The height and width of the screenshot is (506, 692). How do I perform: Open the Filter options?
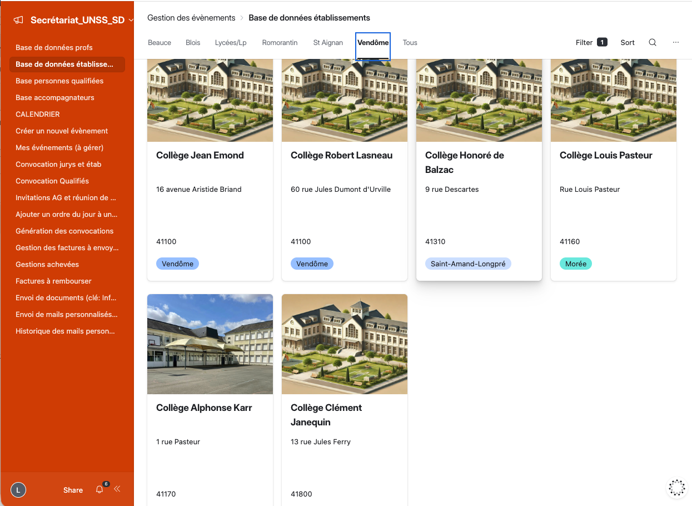pos(591,42)
